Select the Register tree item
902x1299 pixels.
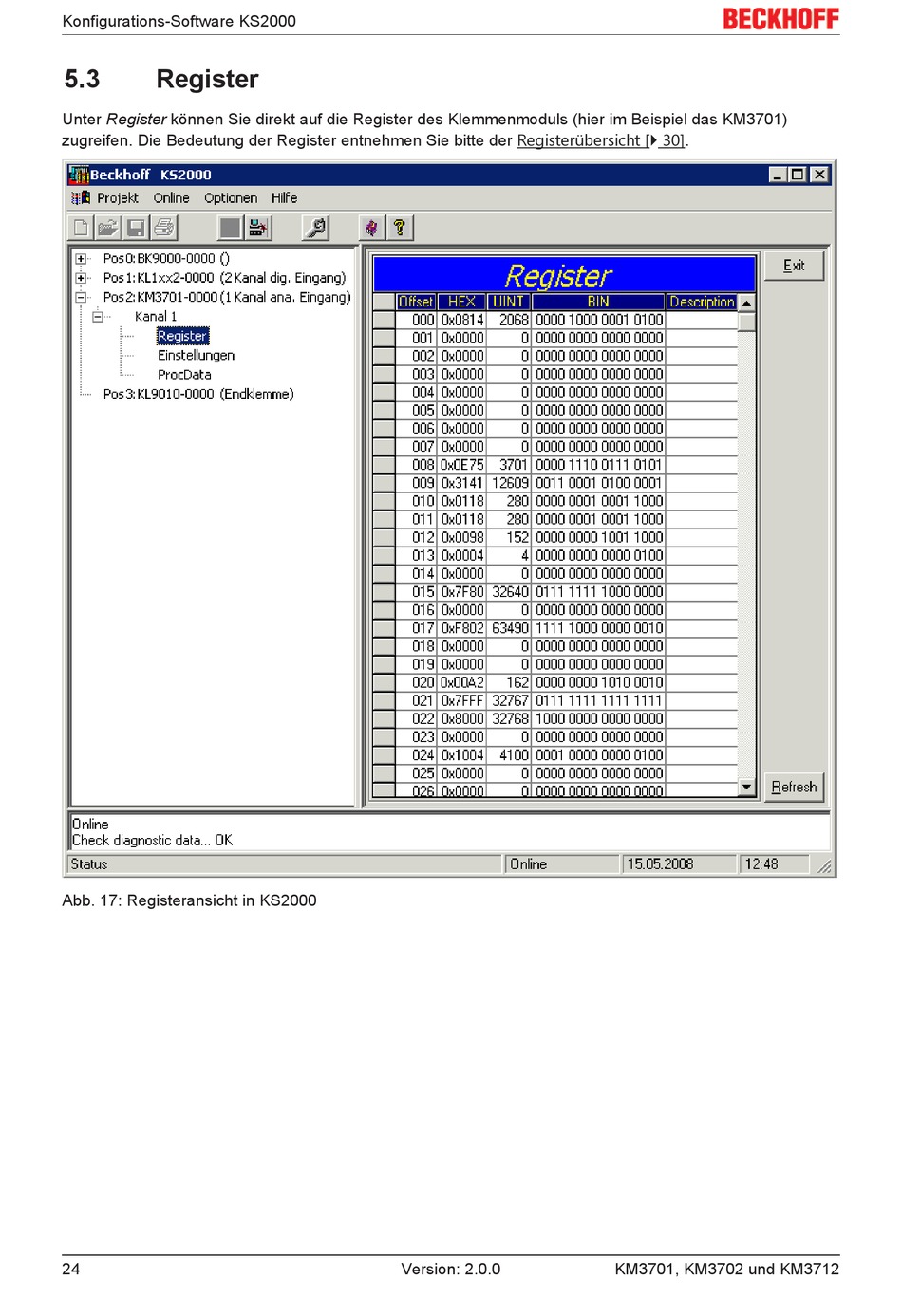coord(182,336)
